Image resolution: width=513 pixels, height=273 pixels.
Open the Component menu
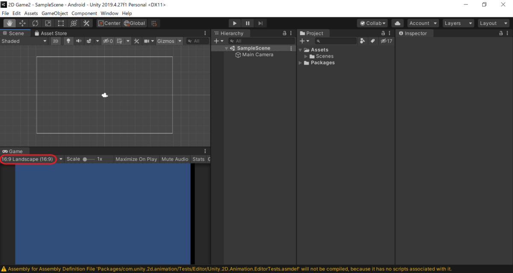click(x=84, y=13)
